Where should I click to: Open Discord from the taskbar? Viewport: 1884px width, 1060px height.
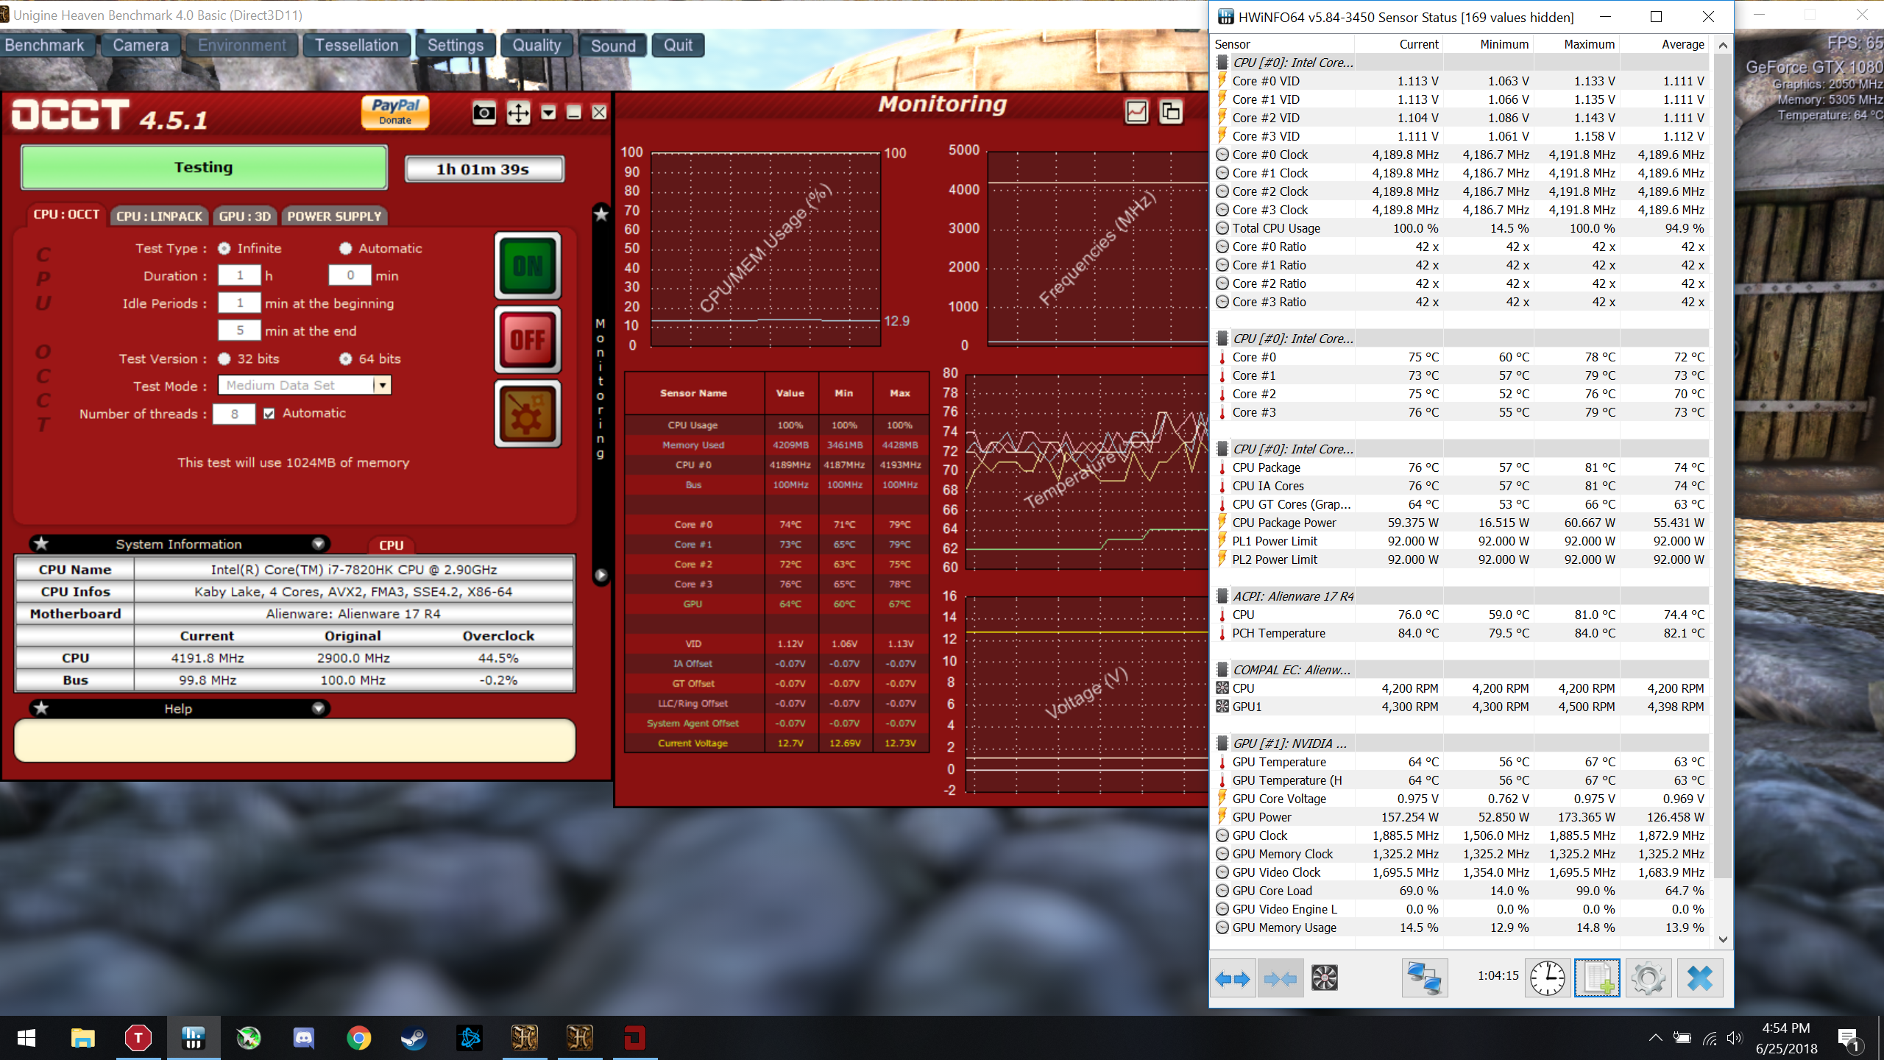(x=303, y=1038)
